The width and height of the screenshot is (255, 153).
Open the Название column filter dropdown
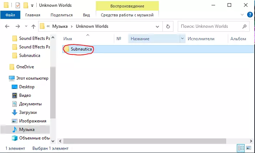(182, 39)
